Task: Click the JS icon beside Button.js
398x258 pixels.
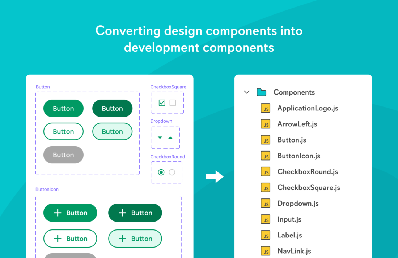Action: [266, 140]
